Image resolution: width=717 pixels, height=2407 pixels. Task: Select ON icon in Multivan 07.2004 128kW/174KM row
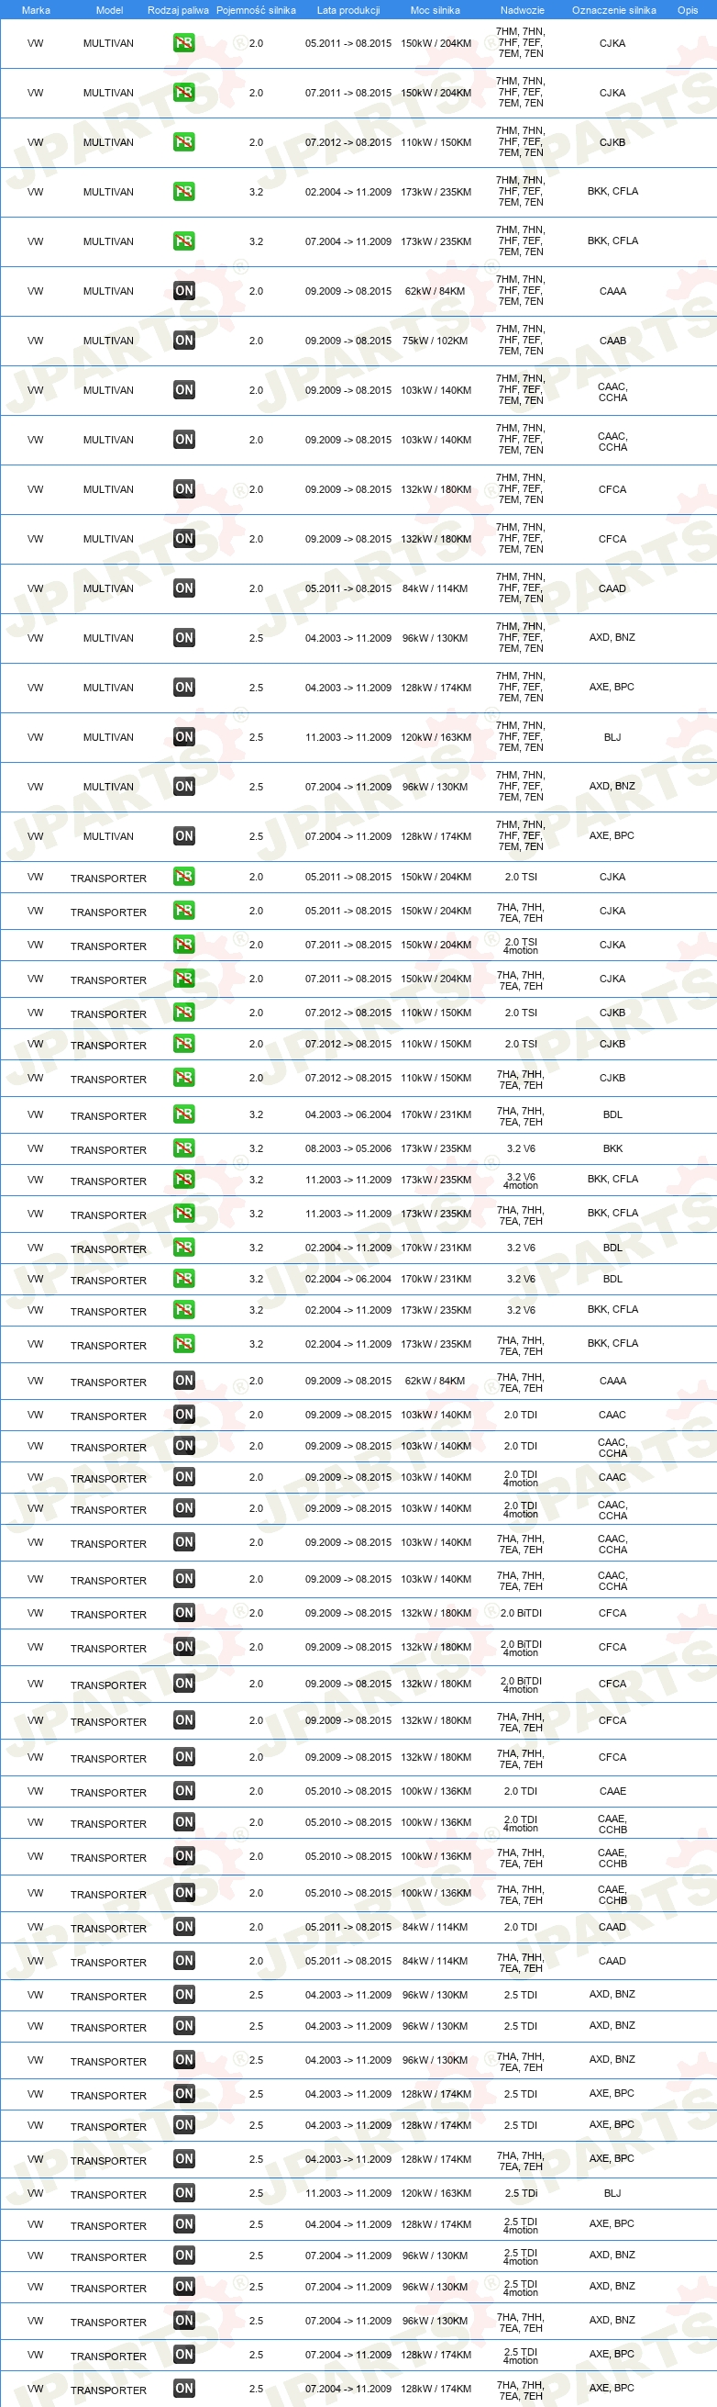coord(184,835)
